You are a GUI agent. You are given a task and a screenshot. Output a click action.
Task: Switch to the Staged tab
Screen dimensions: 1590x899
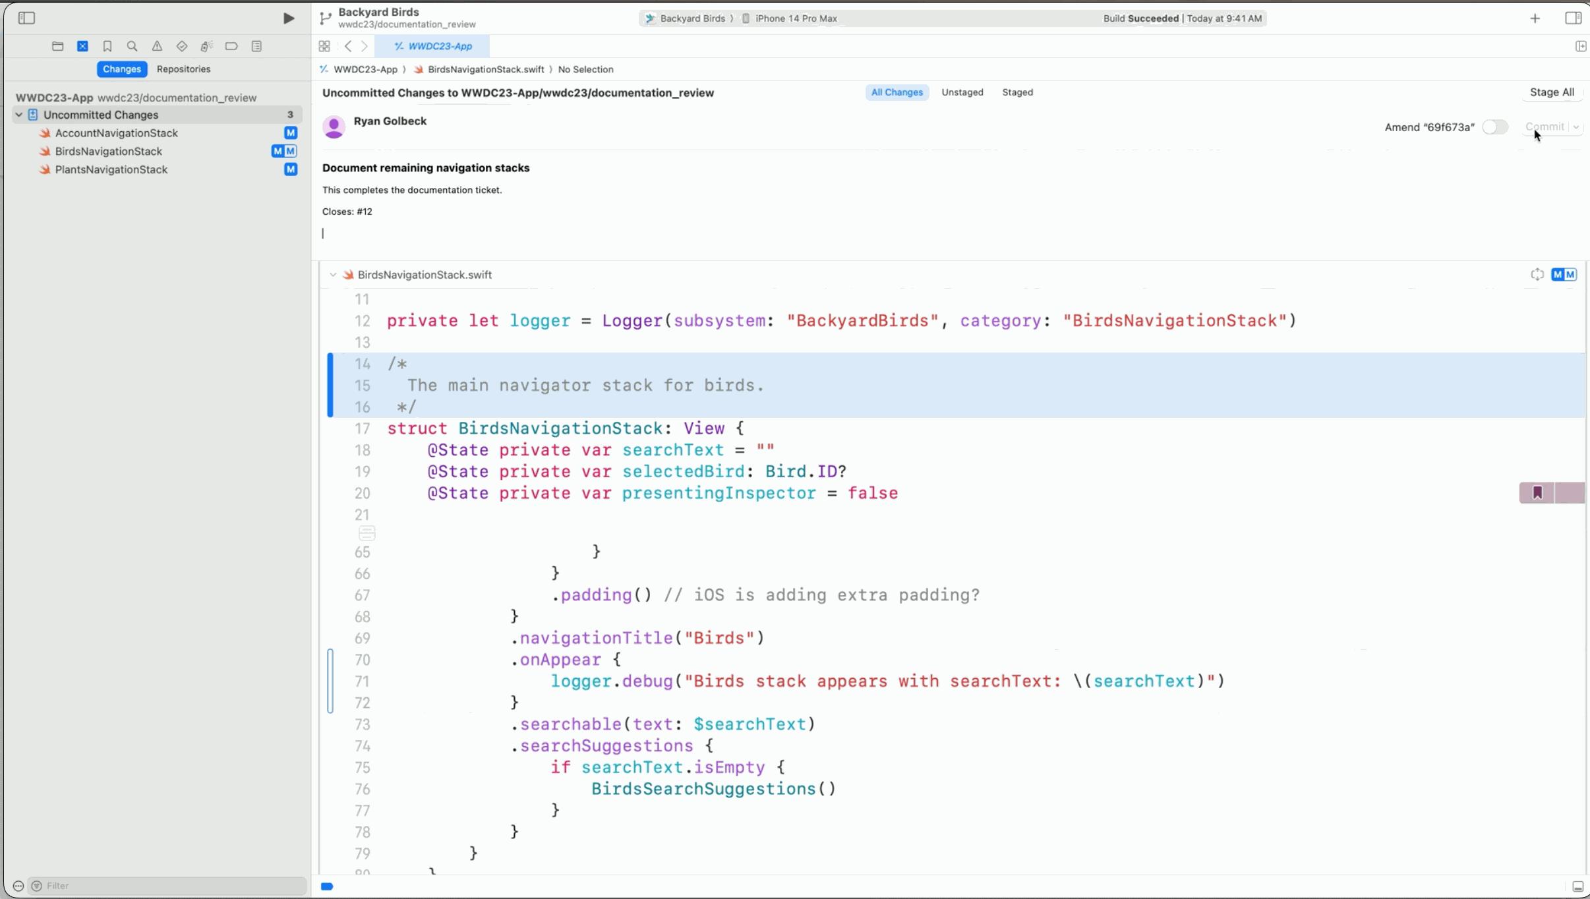click(x=1018, y=92)
